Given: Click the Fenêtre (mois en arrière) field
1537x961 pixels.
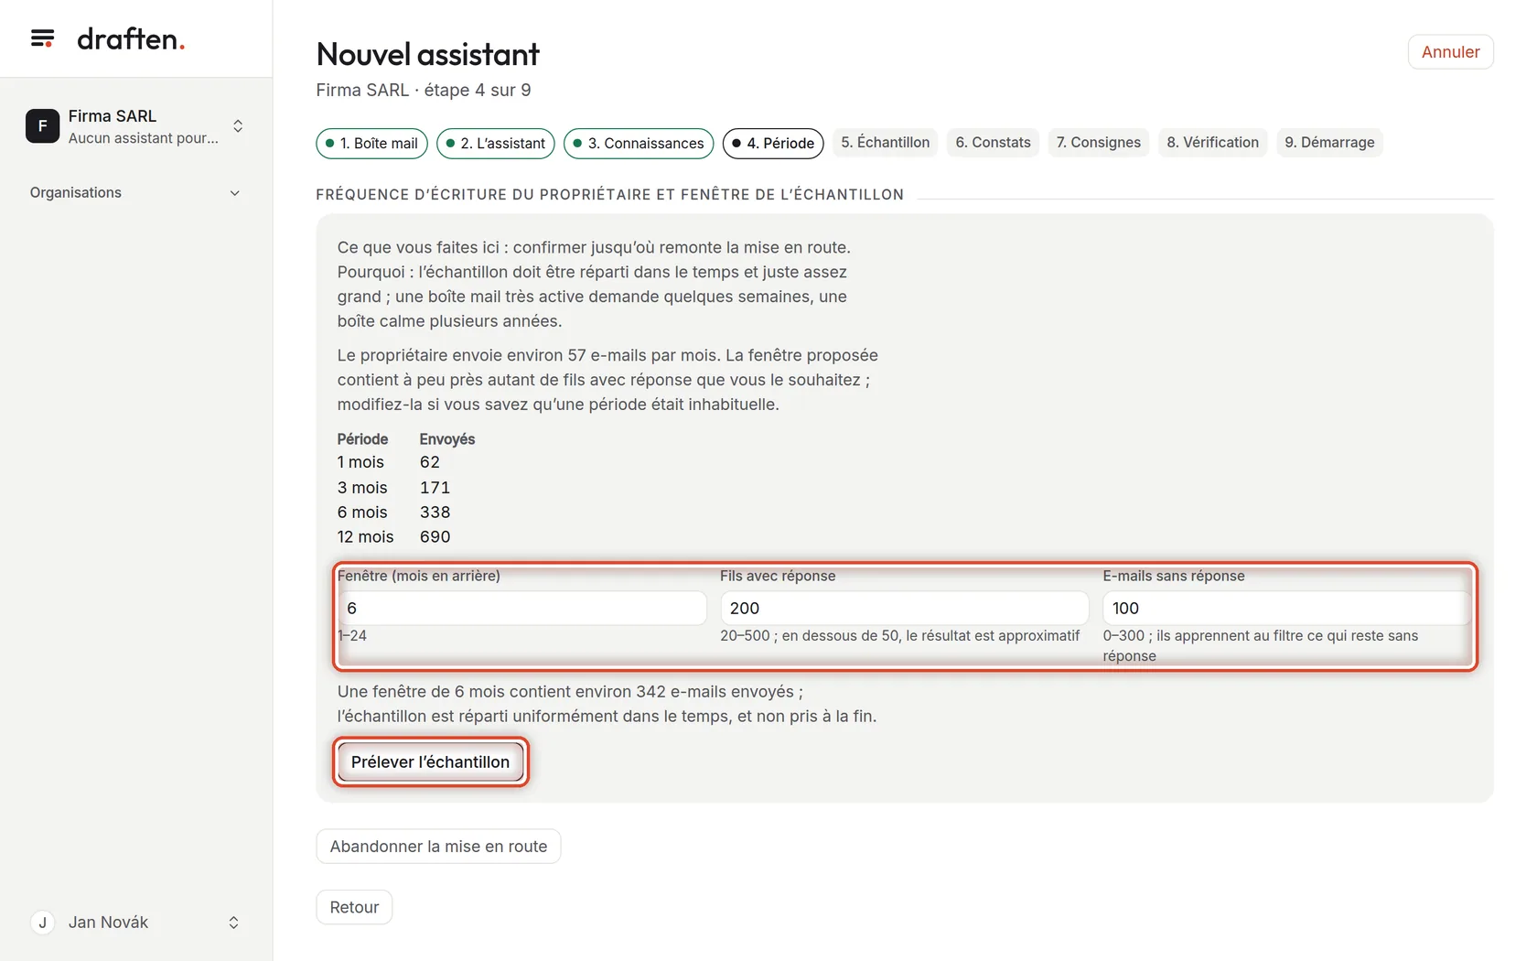Looking at the screenshot, I should click(522, 609).
